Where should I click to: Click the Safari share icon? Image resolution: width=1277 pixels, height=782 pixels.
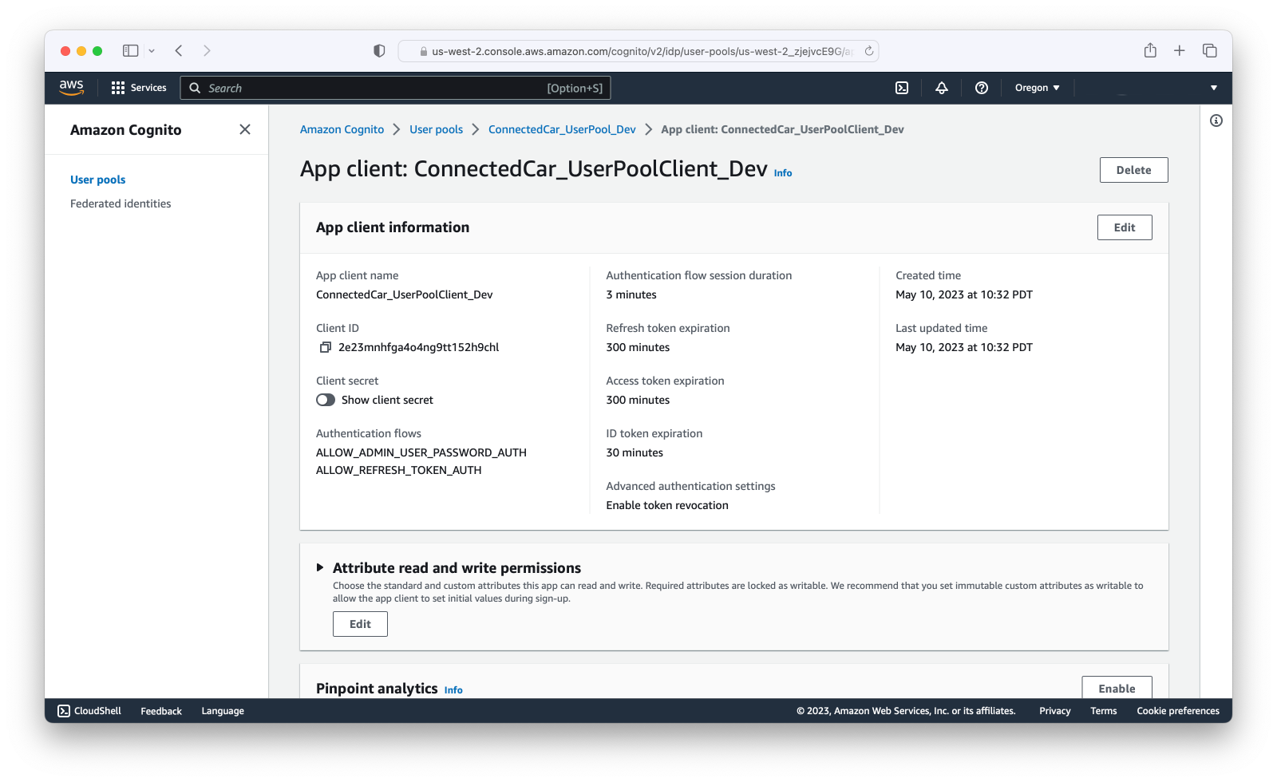tap(1150, 50)
